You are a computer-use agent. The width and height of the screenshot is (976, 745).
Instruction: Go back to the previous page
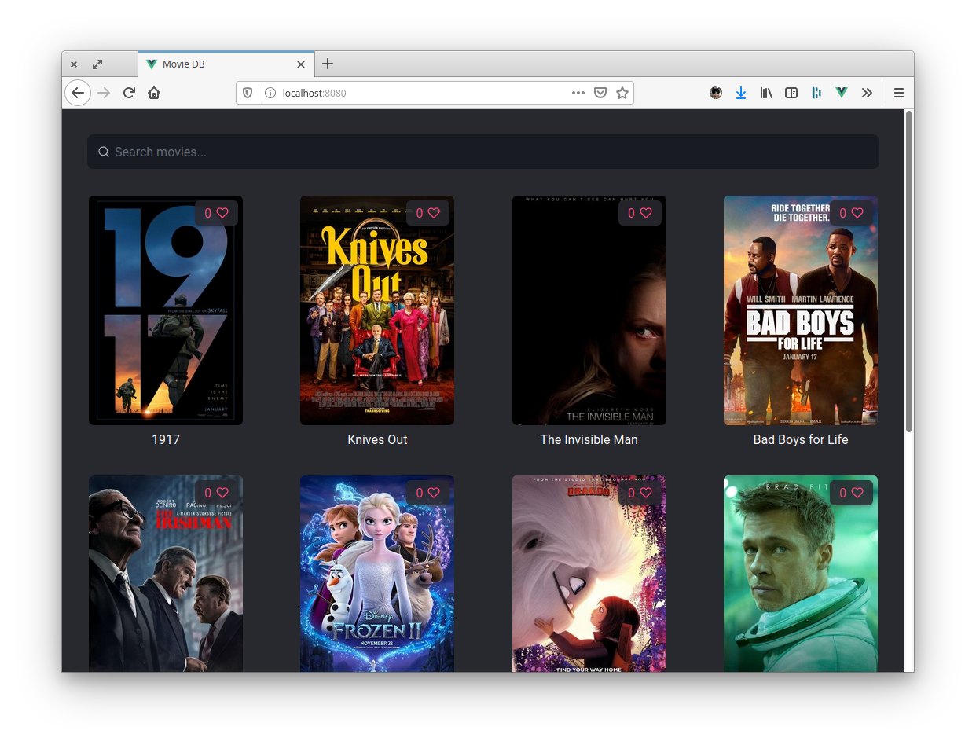point(78,93)
